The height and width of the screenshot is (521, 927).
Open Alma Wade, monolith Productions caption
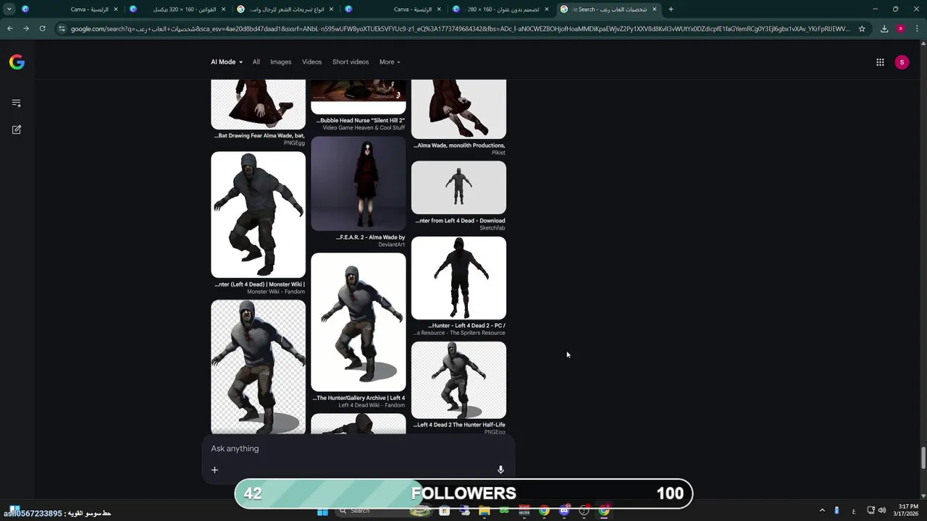[459, 145]
